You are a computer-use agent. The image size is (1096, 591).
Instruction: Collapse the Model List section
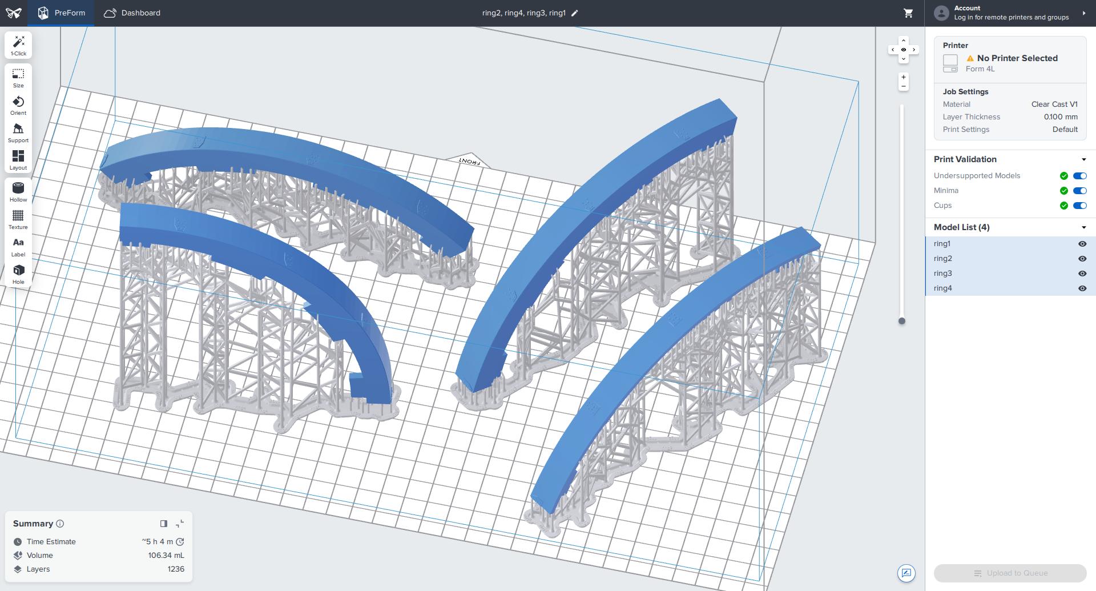tap(1083, 228)
